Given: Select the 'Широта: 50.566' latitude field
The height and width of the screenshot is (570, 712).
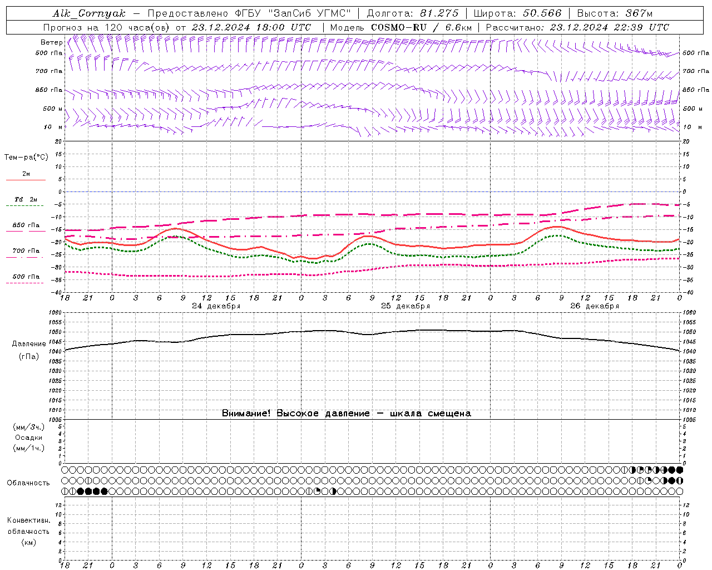Looking at the screenshot, I should point(518,13).
